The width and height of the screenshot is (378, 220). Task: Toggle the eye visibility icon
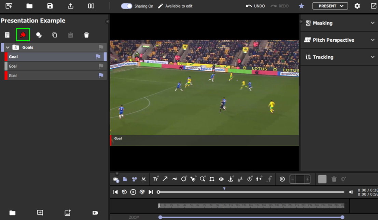[x=221, y=179]
